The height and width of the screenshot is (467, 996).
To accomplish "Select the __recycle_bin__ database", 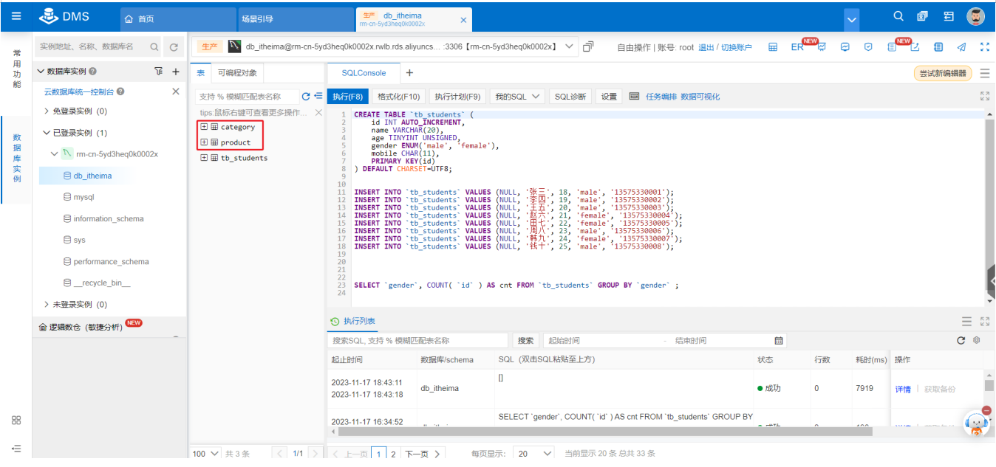I will [x=102, y=283].
